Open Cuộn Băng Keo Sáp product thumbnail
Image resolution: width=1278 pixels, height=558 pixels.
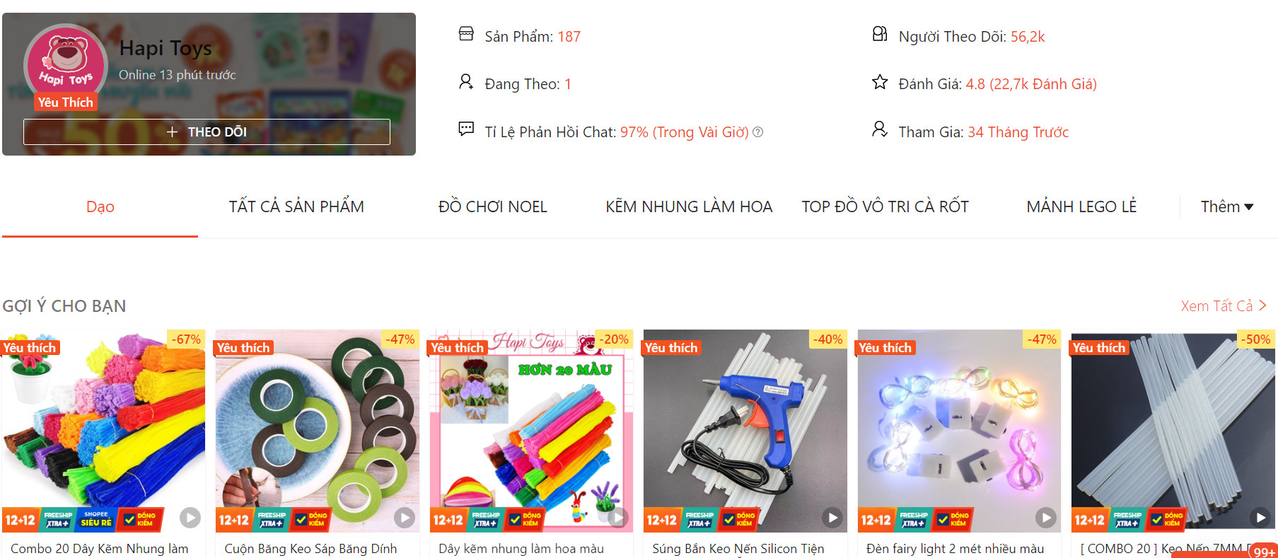(x=317, y=431)
